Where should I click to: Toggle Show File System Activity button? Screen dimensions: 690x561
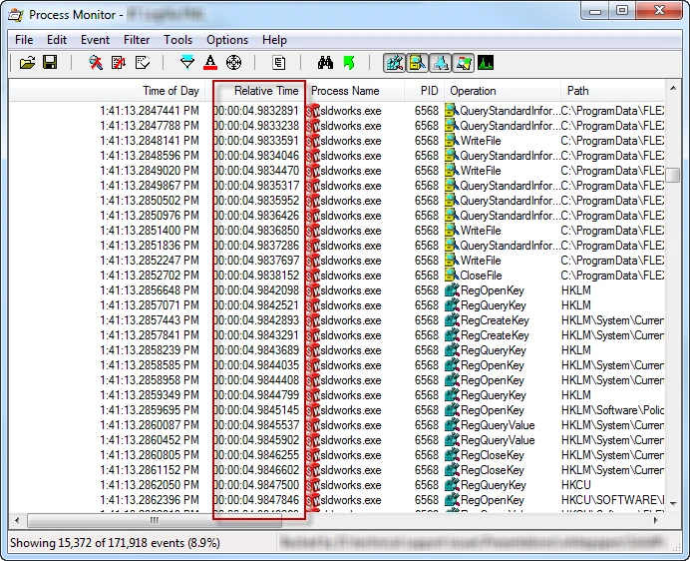click(417, 63)
